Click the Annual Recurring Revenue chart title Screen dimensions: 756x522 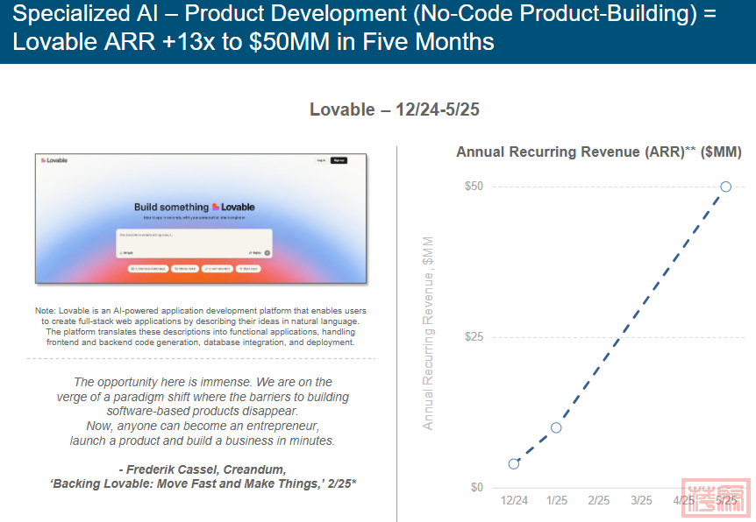(599, 152)
